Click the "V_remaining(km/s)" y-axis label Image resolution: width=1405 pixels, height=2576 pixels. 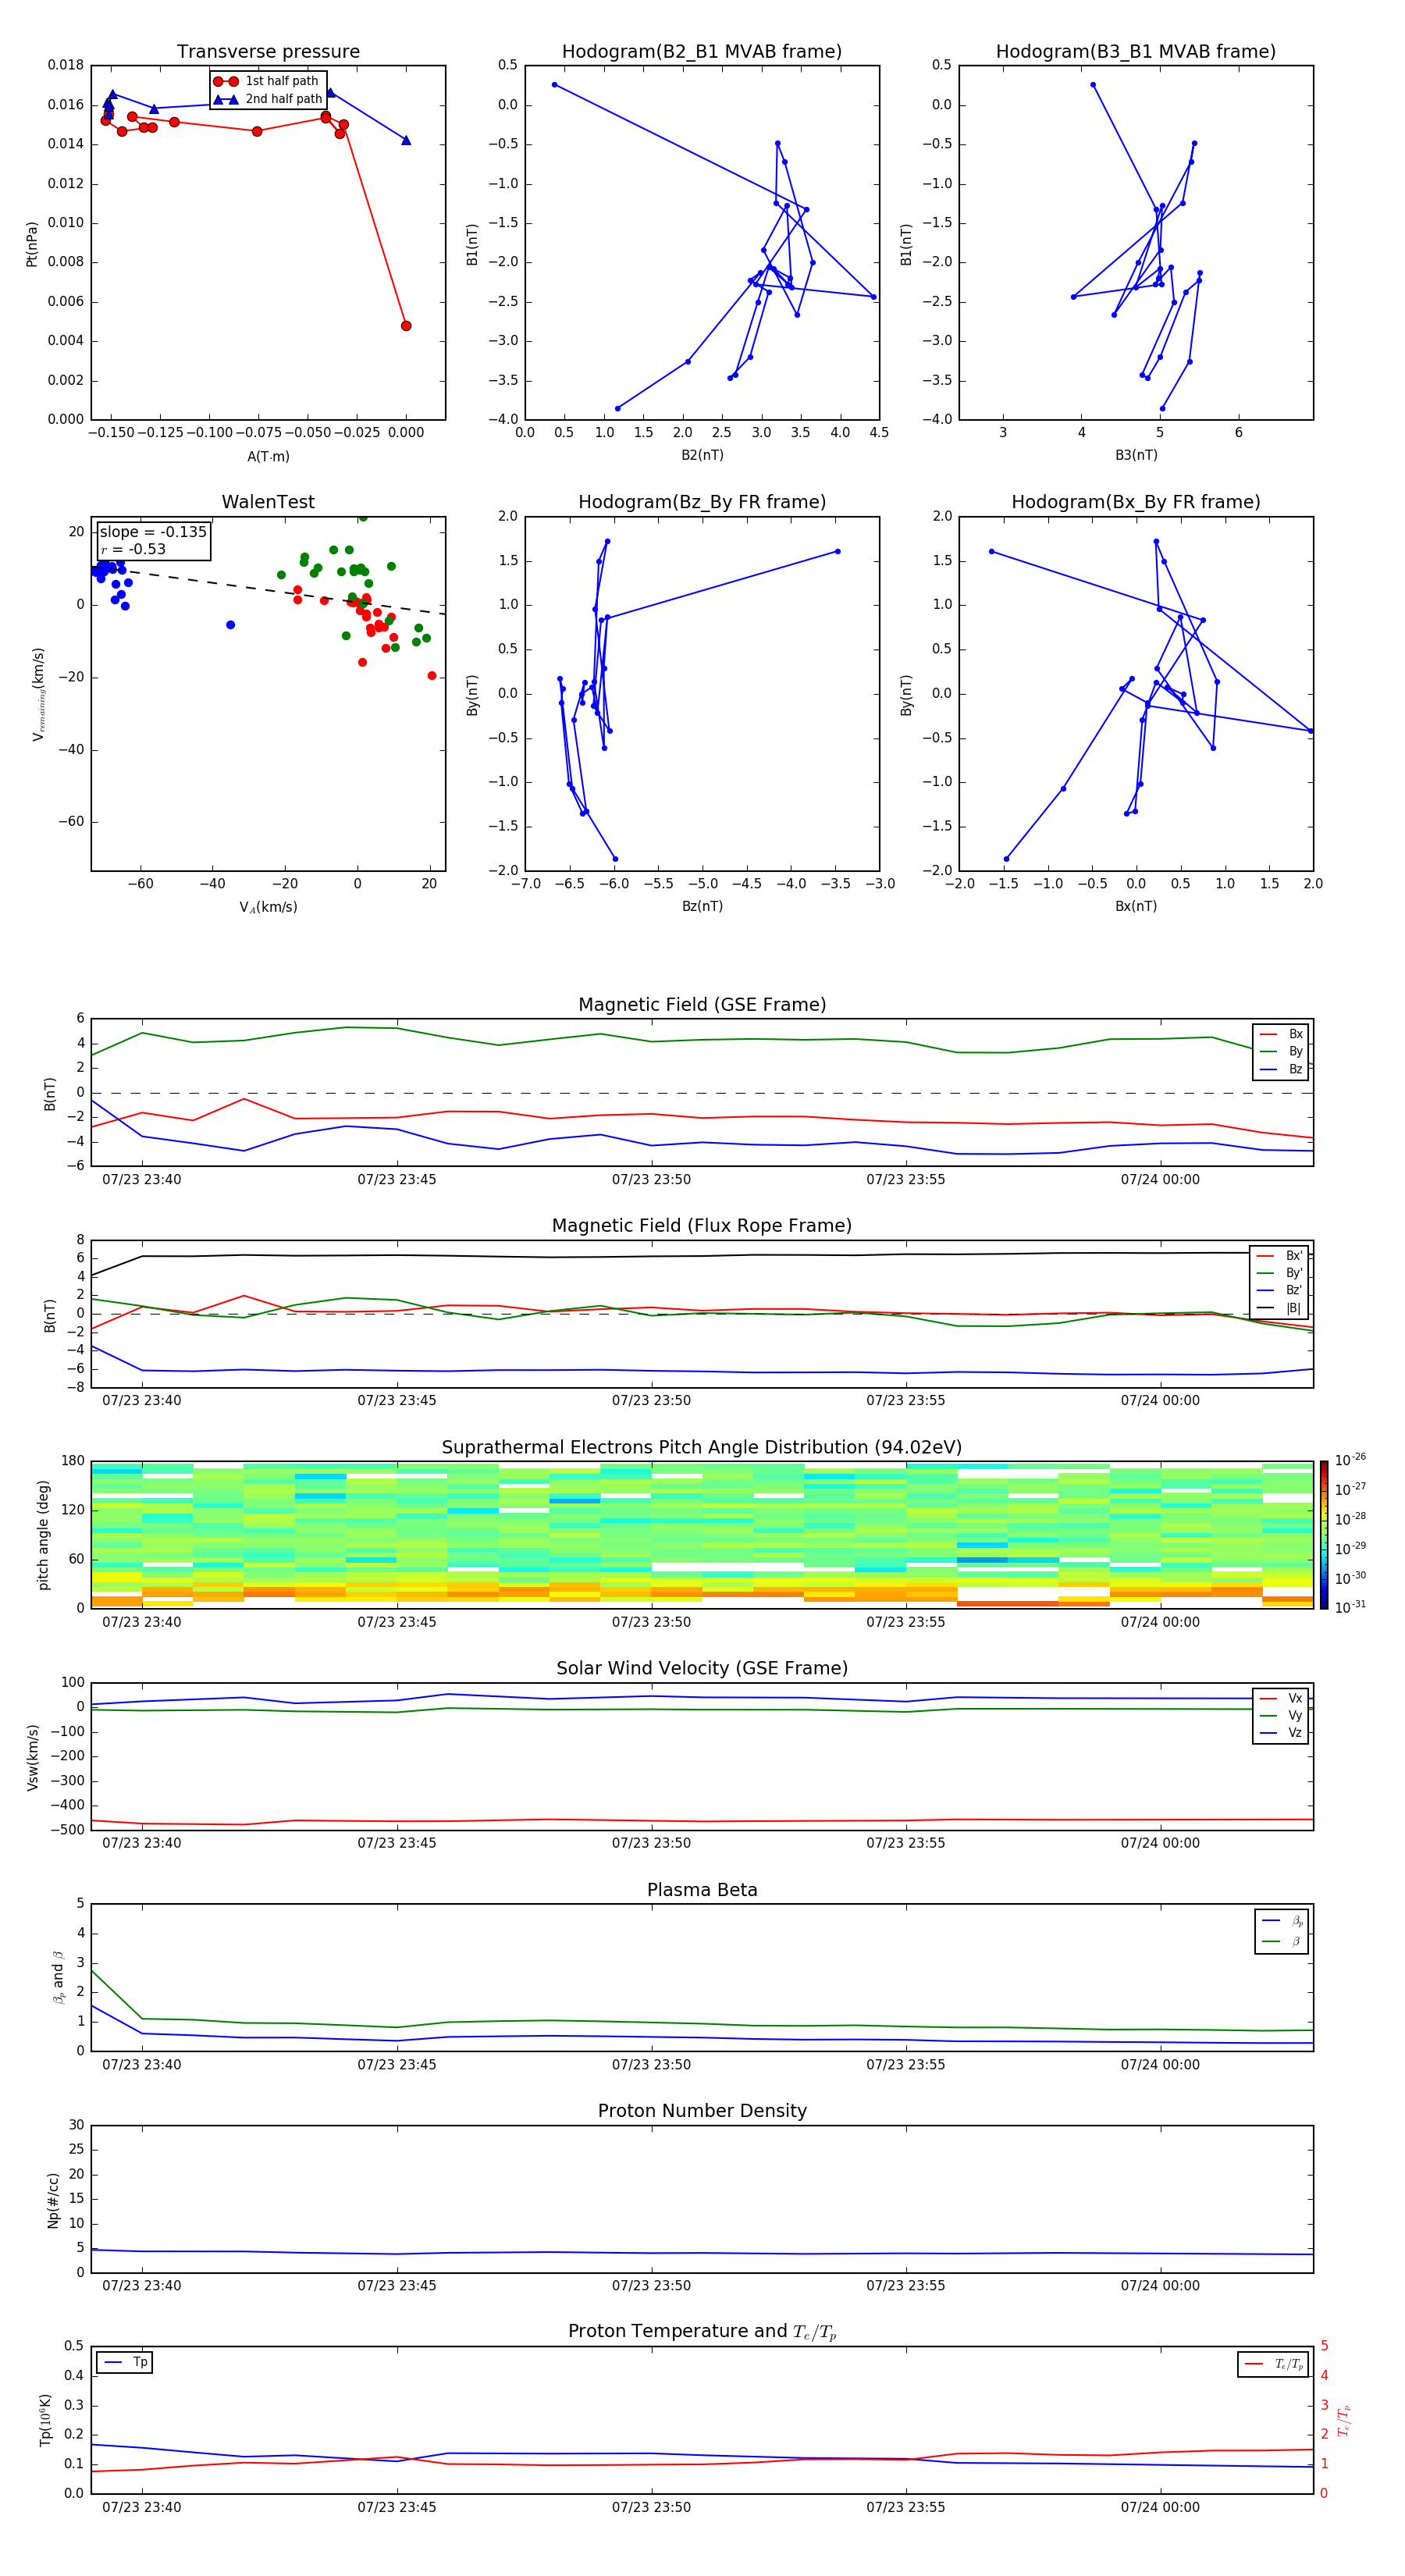click(38, 694)
